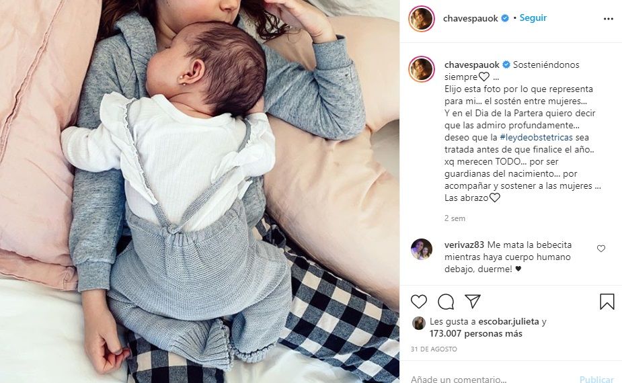View the 173.007 personas más likes list

475,334
